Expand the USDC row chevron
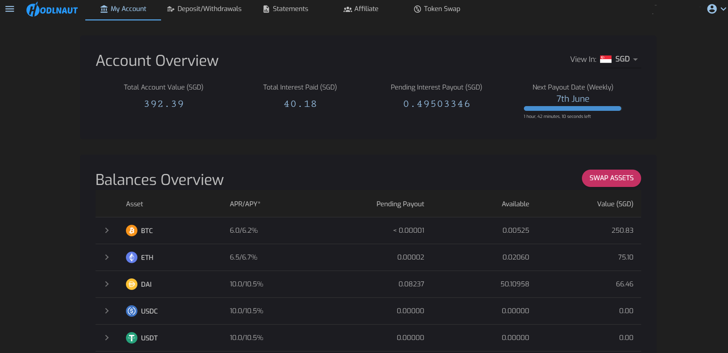728x353 pixels. pos(107,311)
